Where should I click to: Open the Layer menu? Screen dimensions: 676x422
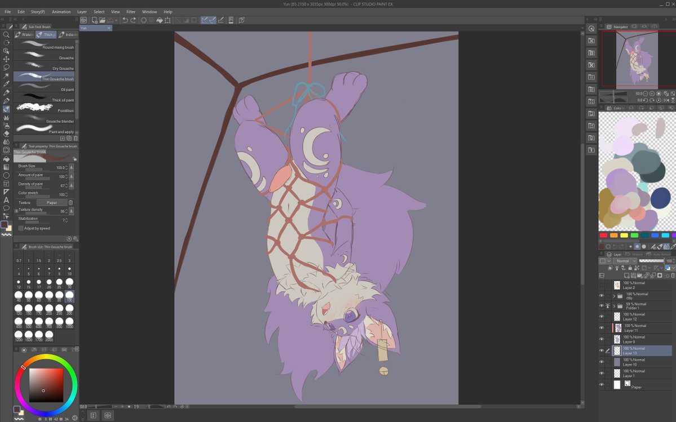pyautogui.click(x=82, y=12)
